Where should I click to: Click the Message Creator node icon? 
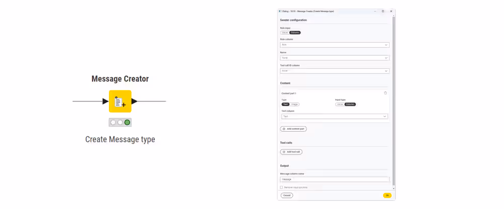point(120,101)
